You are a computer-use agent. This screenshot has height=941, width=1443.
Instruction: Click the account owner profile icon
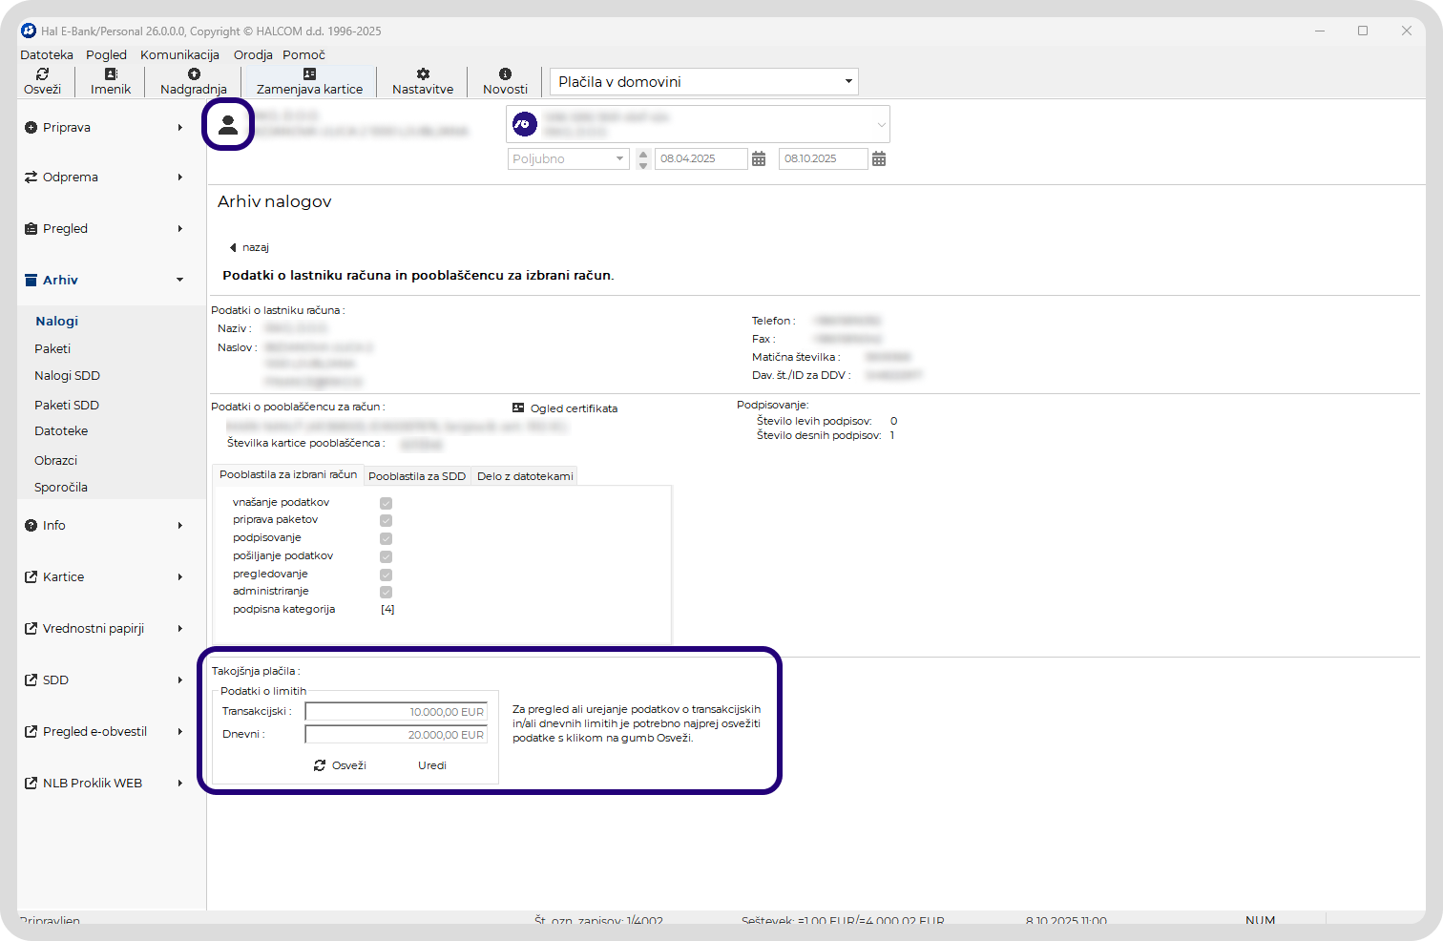coord(228,125)
